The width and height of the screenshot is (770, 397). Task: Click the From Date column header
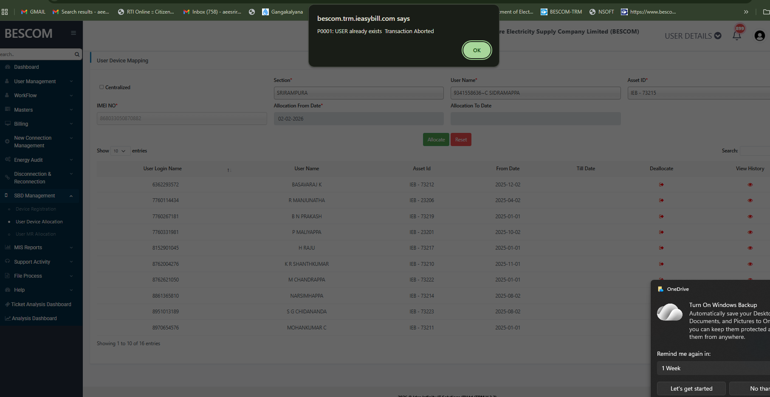point(508,169)
